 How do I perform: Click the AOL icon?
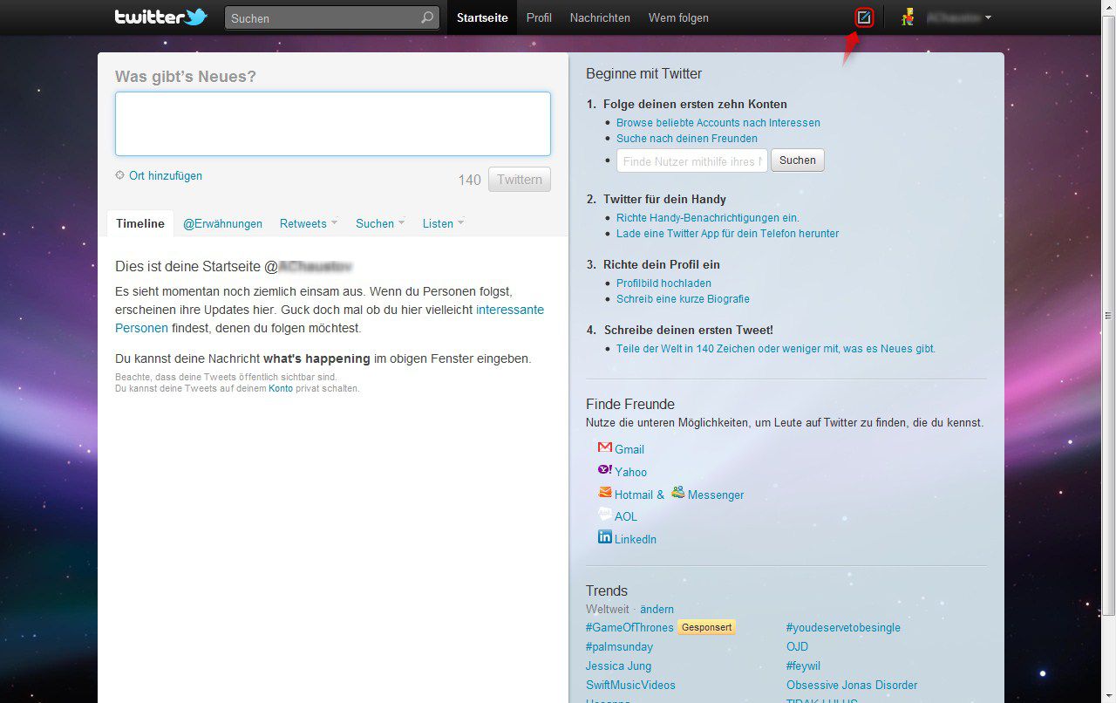coord(605,515)
